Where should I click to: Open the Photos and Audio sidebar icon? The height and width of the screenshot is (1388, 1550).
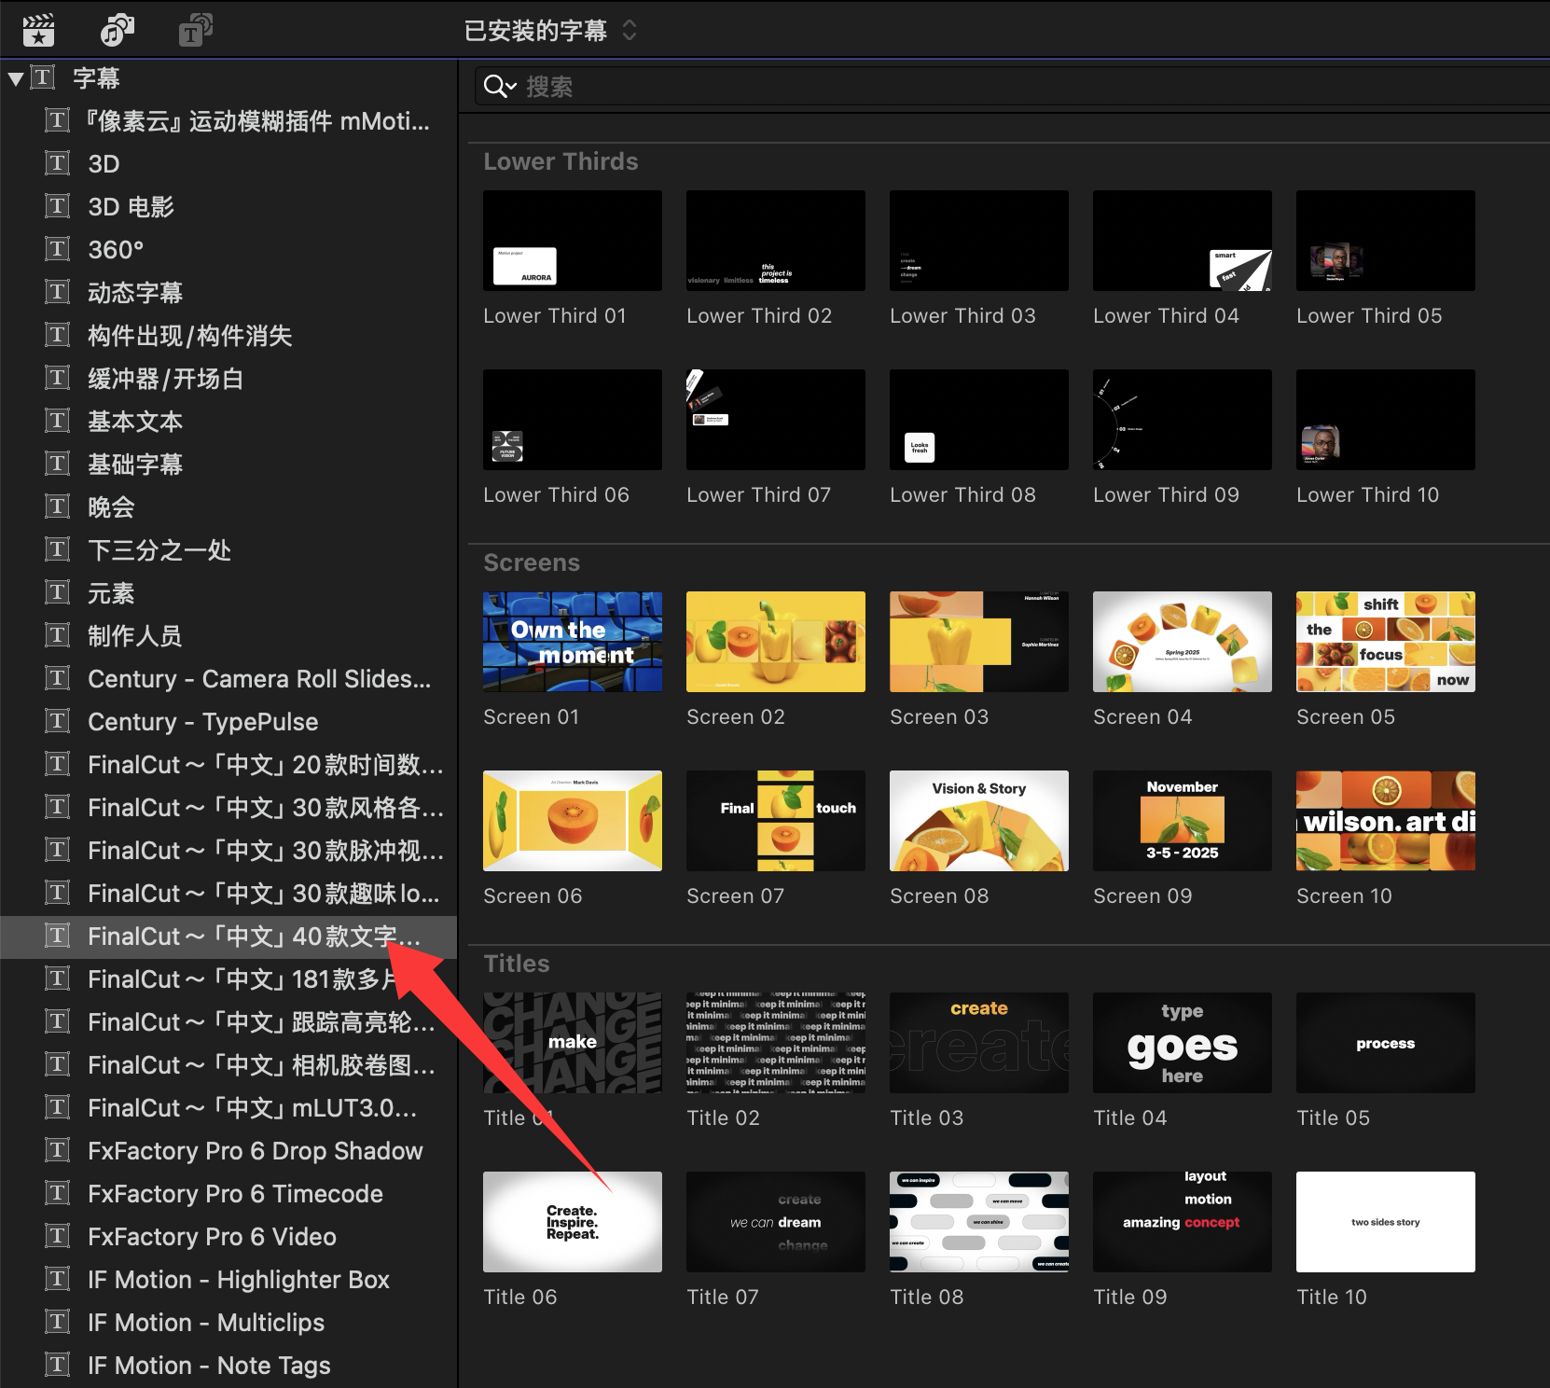pos(117,31)
